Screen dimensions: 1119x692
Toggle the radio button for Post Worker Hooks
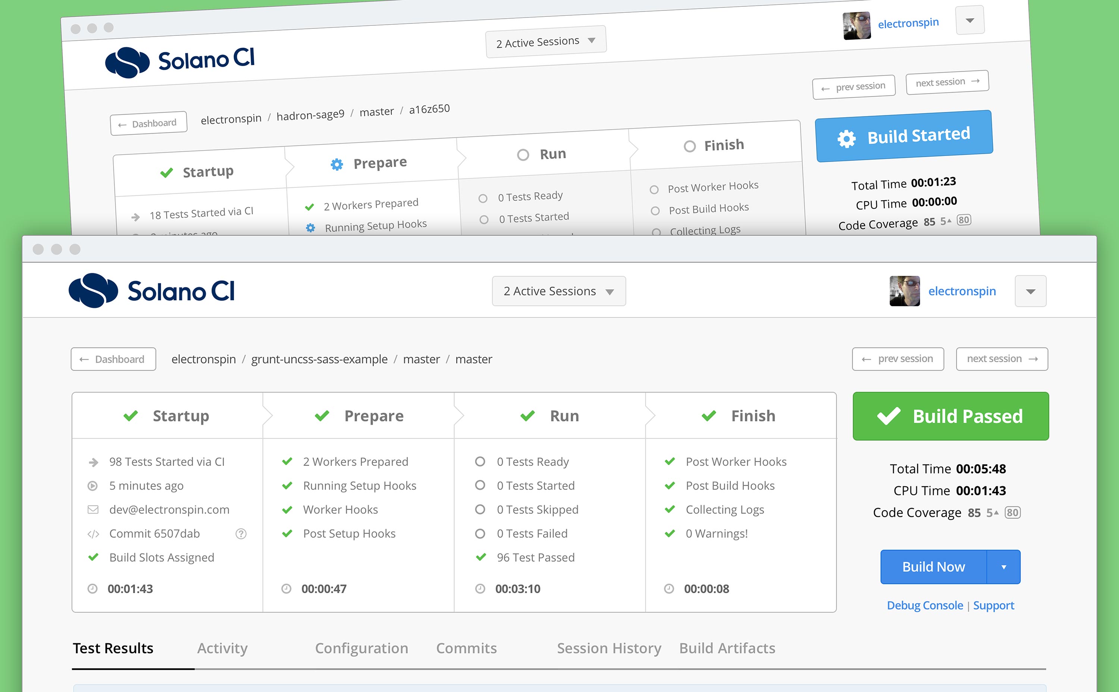pyautogui.click(x=655, y=186)
